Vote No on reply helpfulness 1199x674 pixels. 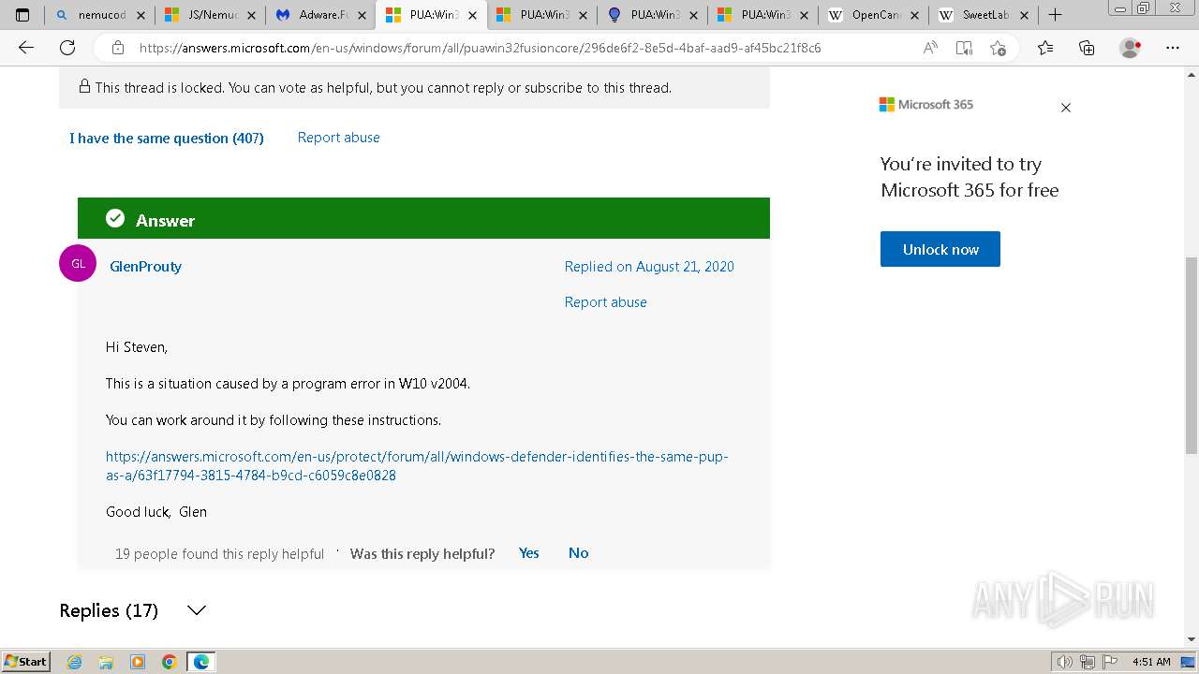click(578, 553)
